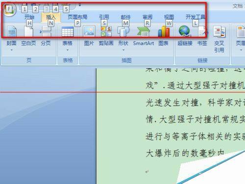The width and height of the screenshot is (245, 184).
Task: Expand the 封面 dropdown arrow
Action: [12, 50]
